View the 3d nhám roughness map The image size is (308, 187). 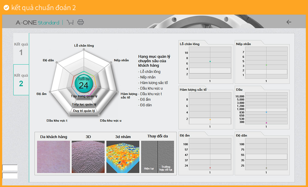tap(123, 157)
